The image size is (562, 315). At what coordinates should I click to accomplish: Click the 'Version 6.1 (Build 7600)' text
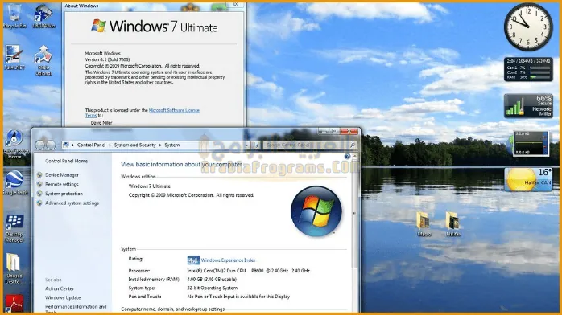coord(108,59)
